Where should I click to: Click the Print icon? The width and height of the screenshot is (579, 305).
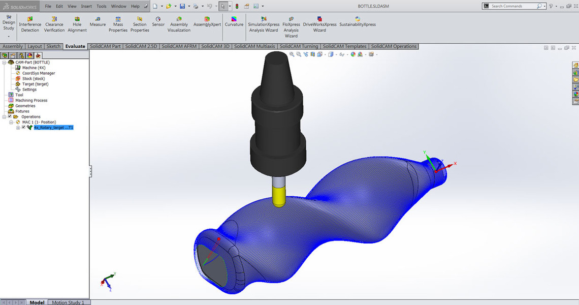196,6
